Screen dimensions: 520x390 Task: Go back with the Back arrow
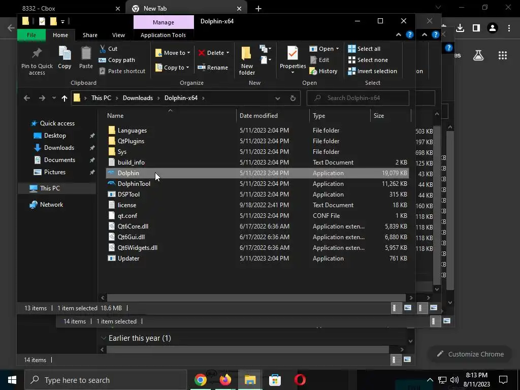point(27,98)
